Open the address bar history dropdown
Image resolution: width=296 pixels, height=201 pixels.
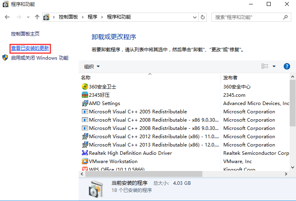click(x=194, y=17)
